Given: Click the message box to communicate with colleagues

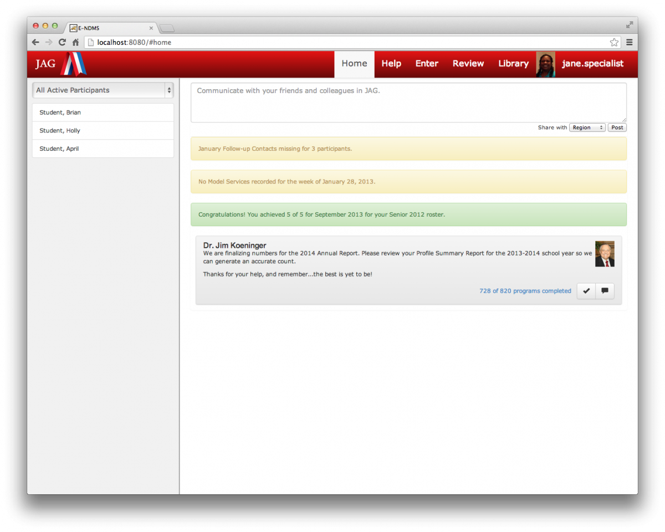Looking at the screenshot, I should [408, 103].
